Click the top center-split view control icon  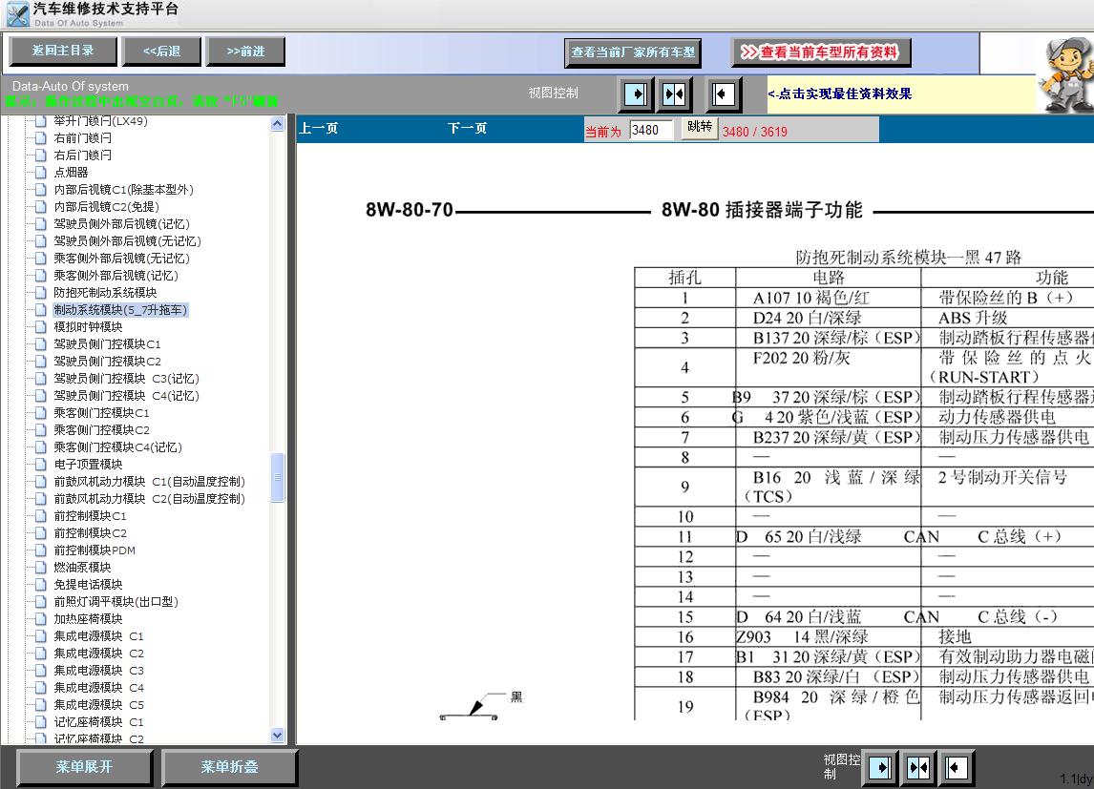(675, 94)
